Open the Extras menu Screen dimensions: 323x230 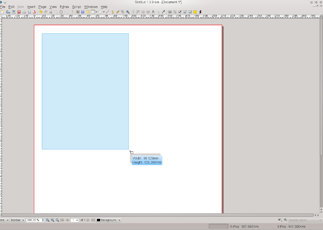tap(64, 7)
